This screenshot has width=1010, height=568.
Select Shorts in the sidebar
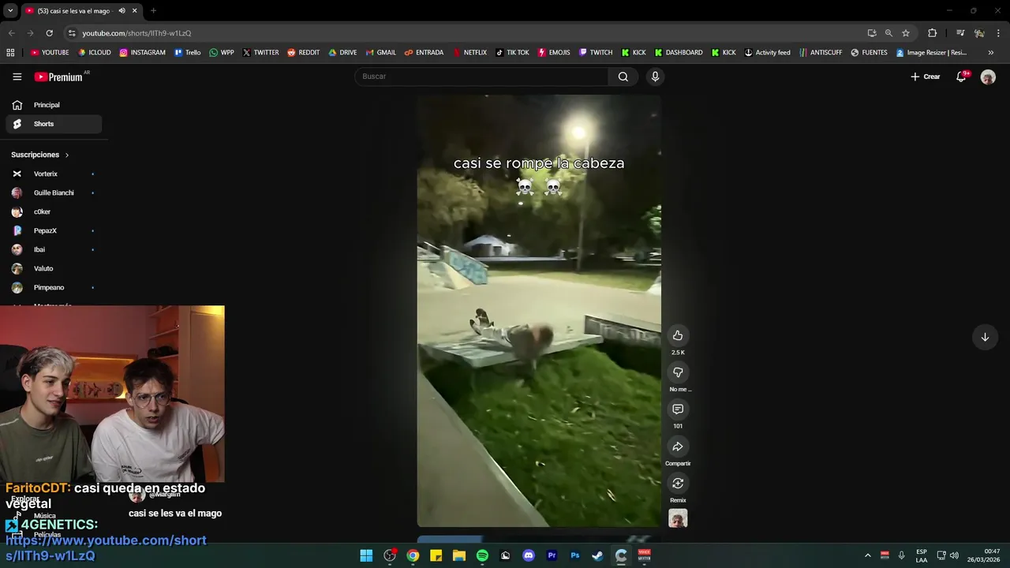(54, 124)
